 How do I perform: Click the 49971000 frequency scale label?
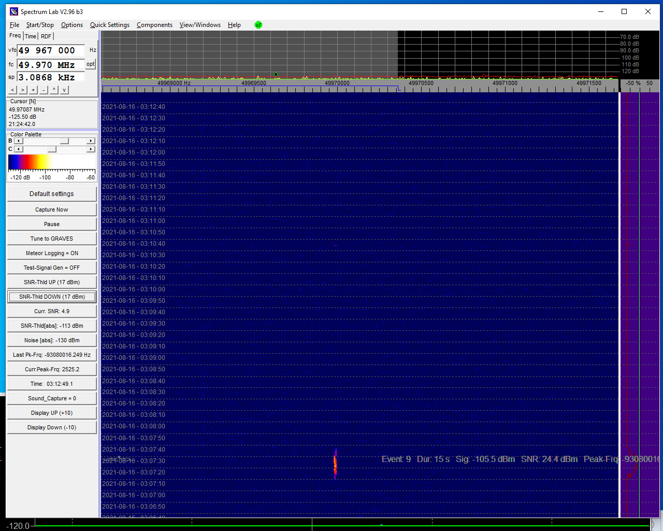(x=505, y=83)
